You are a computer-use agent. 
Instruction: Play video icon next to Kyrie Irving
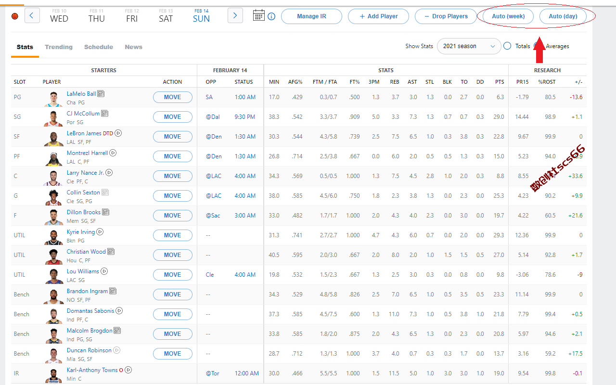(100, 232)
